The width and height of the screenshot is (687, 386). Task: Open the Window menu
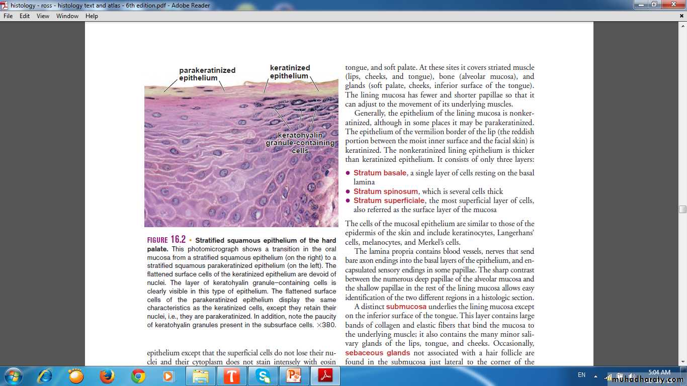click(67, 16)
